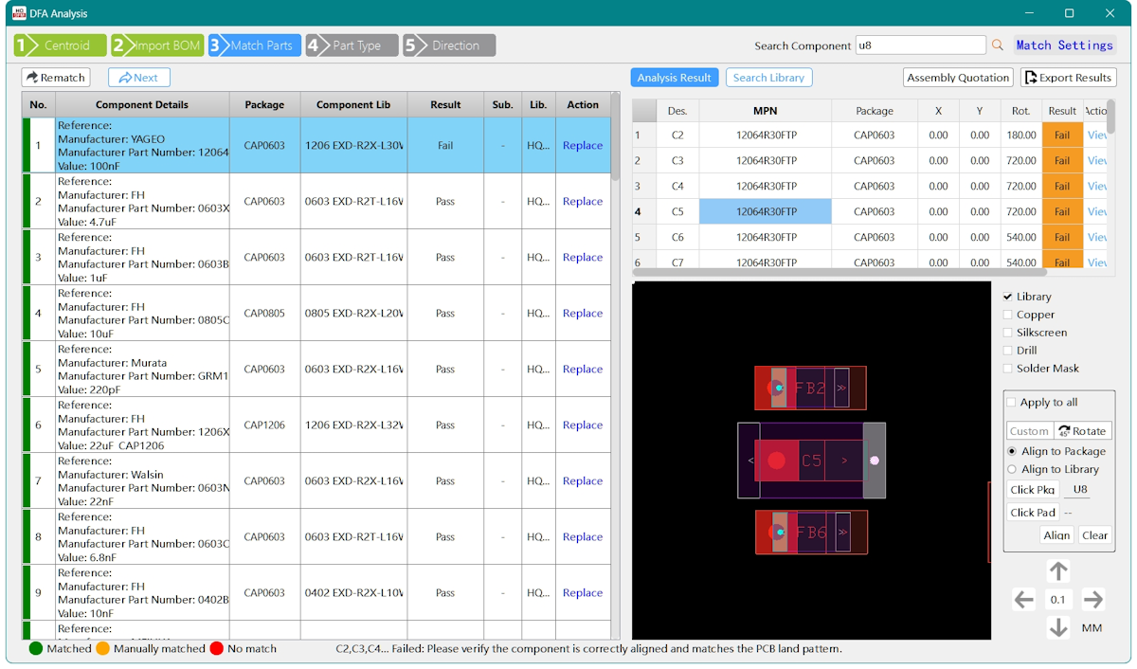Enable the Copper layer checkbox

1007,315
